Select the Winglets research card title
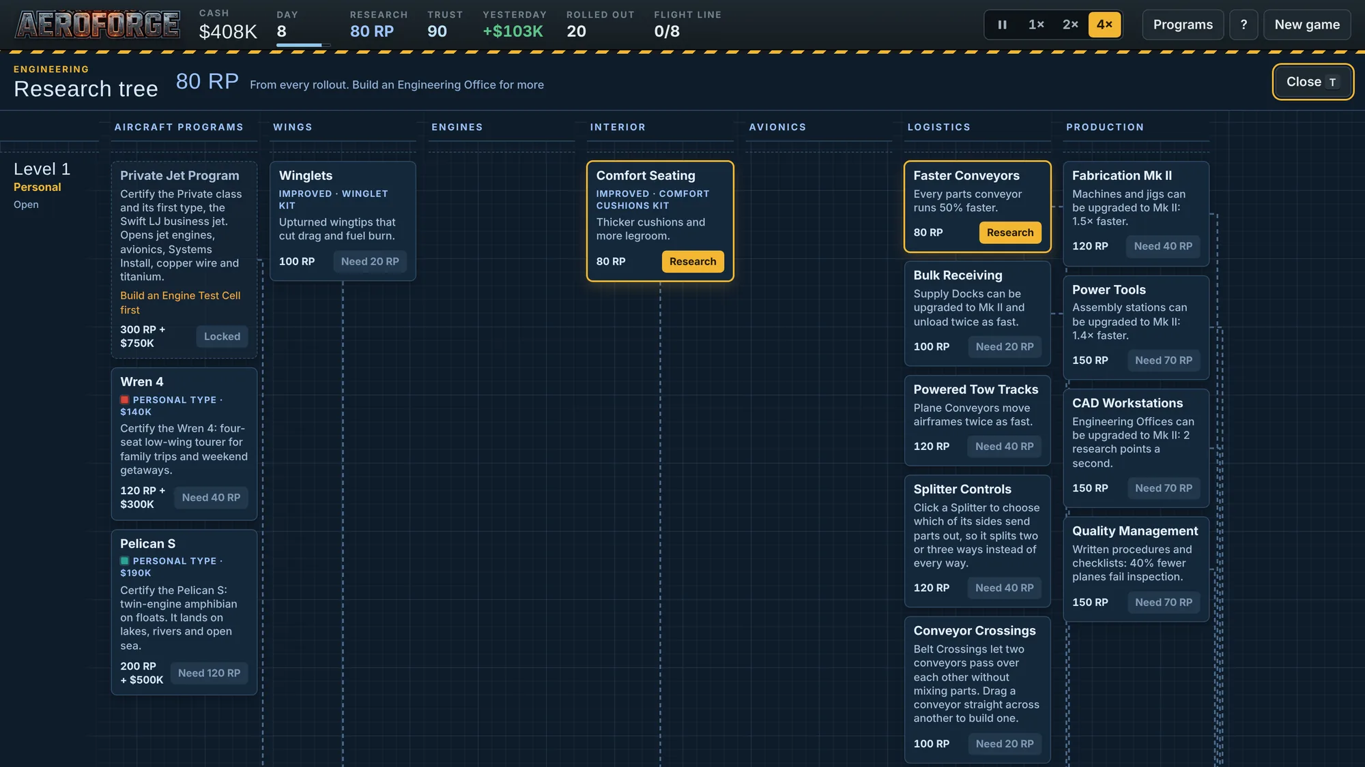Image resolution: width=1365 pixels, height=767 pixels. [306, 176]
